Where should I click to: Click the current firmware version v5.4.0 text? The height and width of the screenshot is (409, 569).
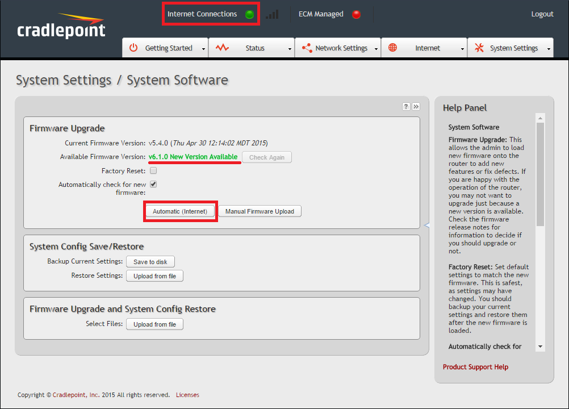(158, 143)
